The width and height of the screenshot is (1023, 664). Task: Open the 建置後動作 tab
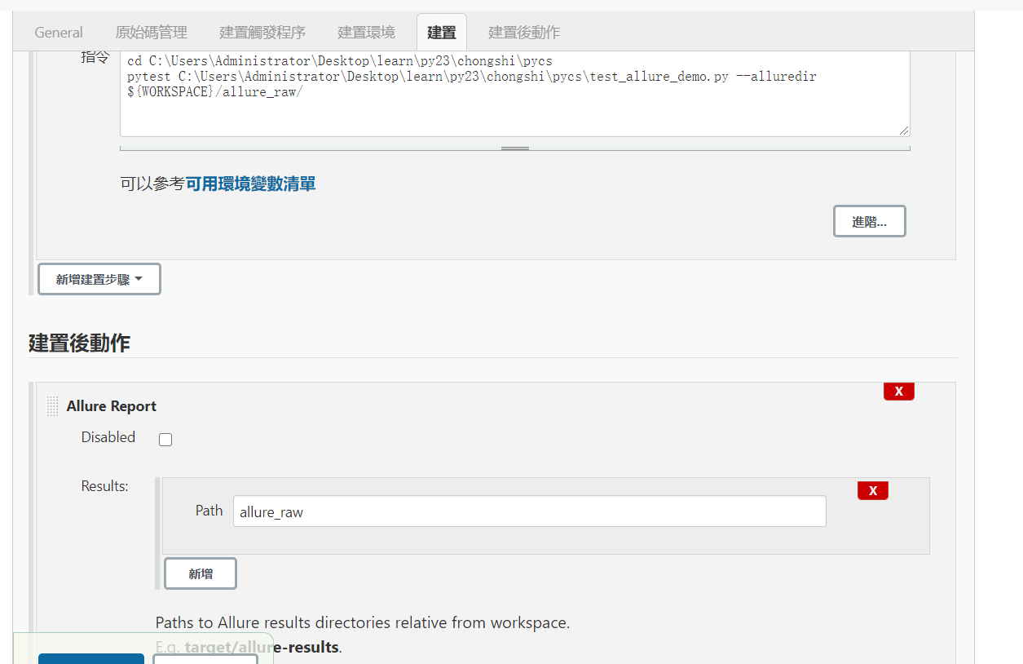click(524, 33)
